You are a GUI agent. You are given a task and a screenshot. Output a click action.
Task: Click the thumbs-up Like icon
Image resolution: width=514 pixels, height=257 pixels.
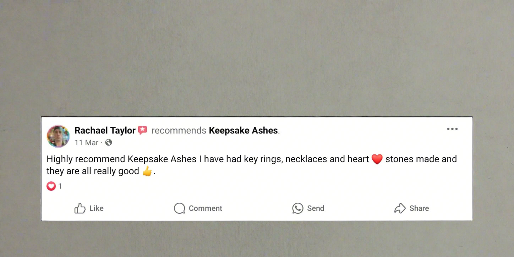(80, 208)
